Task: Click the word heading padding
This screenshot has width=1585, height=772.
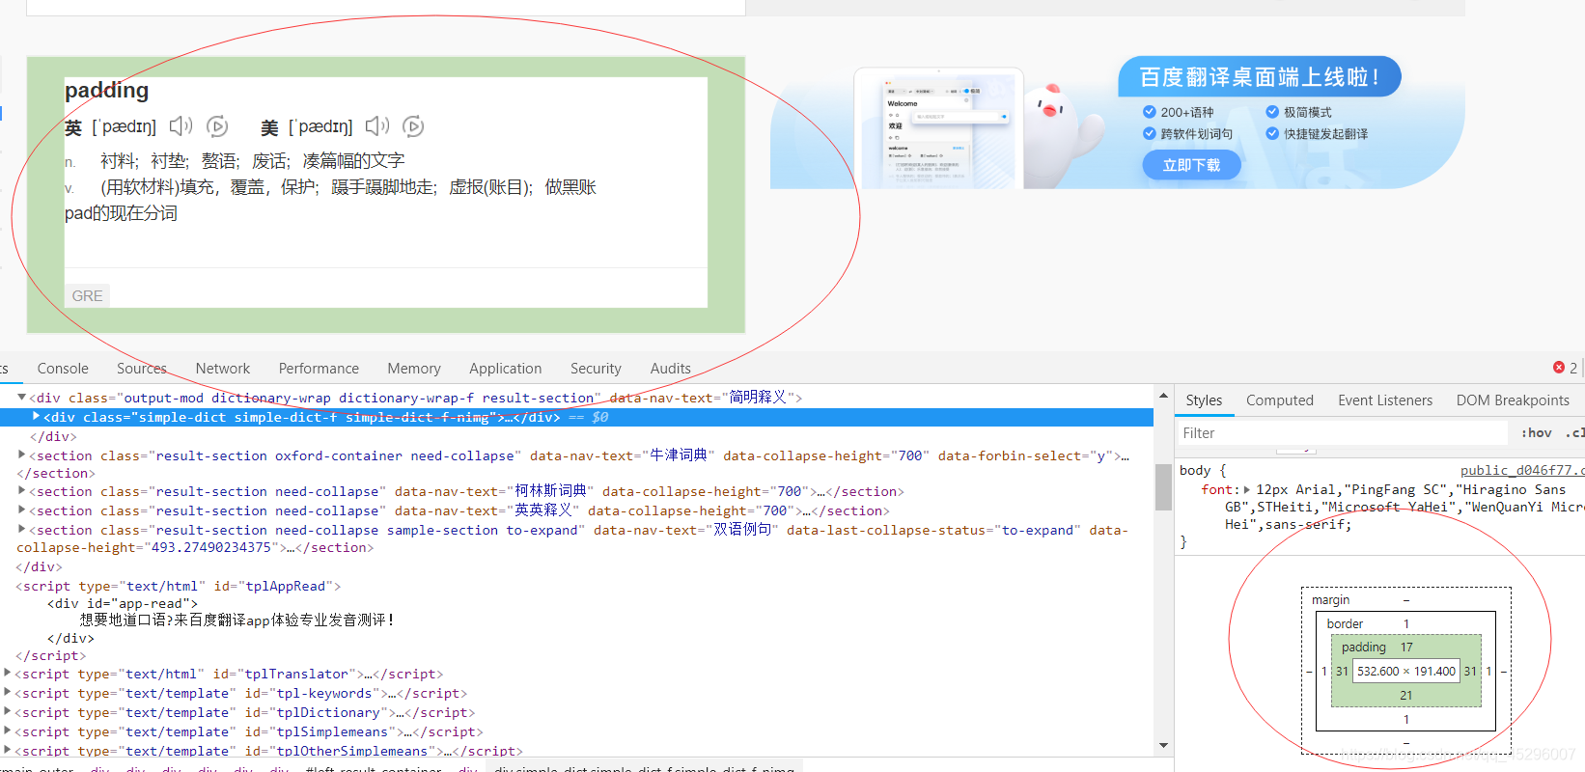Action: [x=106, y=91]
